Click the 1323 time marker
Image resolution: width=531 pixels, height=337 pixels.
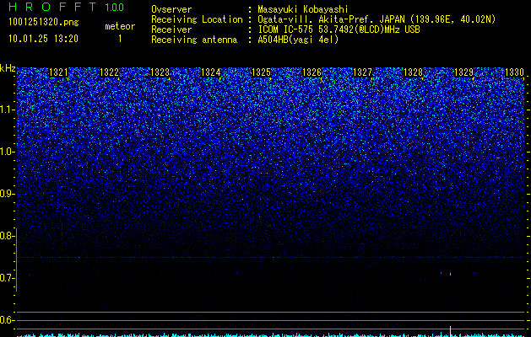[160, 72]
